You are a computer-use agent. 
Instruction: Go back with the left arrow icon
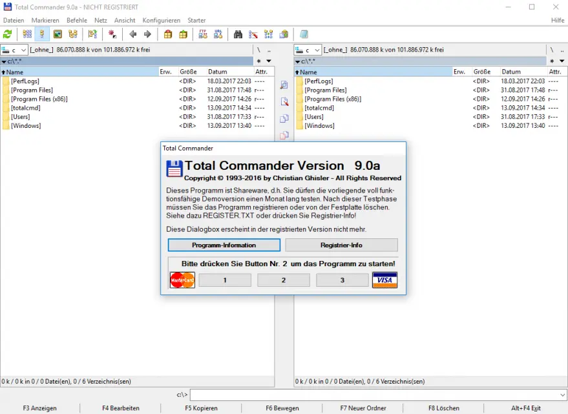tap(132, 34)
